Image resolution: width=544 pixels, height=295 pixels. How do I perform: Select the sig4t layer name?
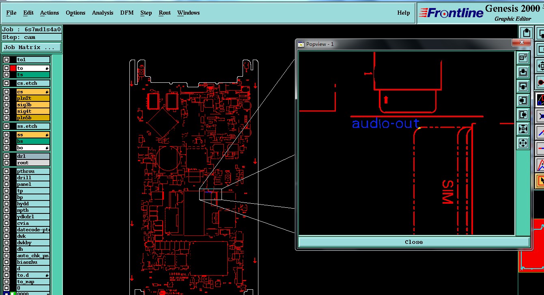click(x=33, y=111)
